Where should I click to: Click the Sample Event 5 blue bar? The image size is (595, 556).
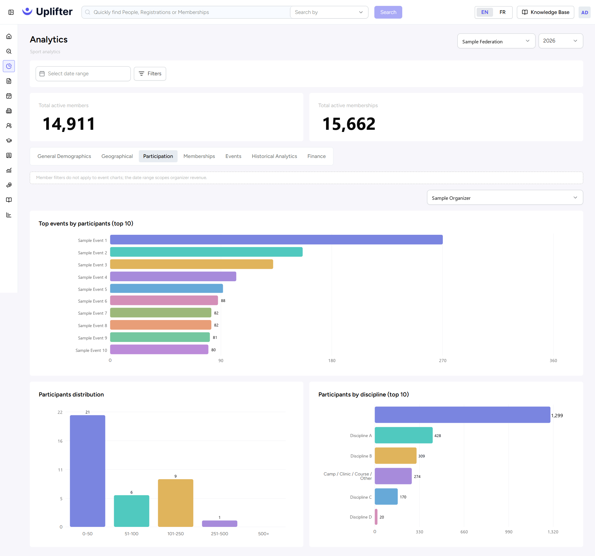(167, 289)
